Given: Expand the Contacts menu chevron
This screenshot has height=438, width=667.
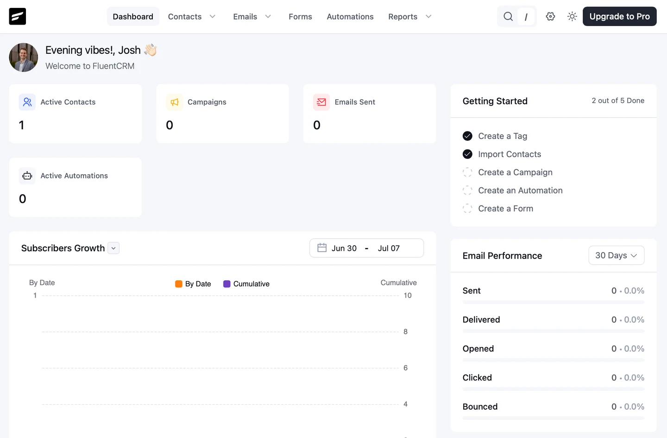Looking at the screenshot, I should 213,17.
